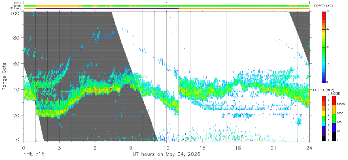The width and height of the screenshot is (348, 160).
Task: Click the orange TX Freq strip after 13 UT
Action: click(x=244, y=8)
